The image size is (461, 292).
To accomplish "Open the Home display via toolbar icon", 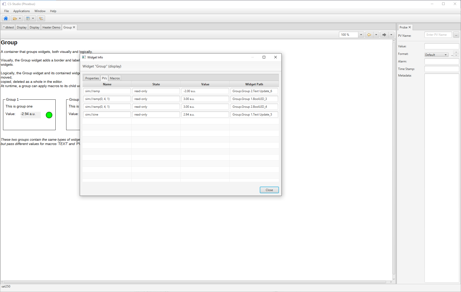I will pyautogui.click(x=6, y=18).
